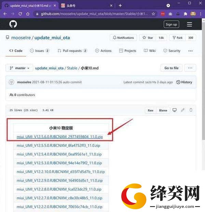Open the Blame view
The image size is (205, 212).
[163, 110]
